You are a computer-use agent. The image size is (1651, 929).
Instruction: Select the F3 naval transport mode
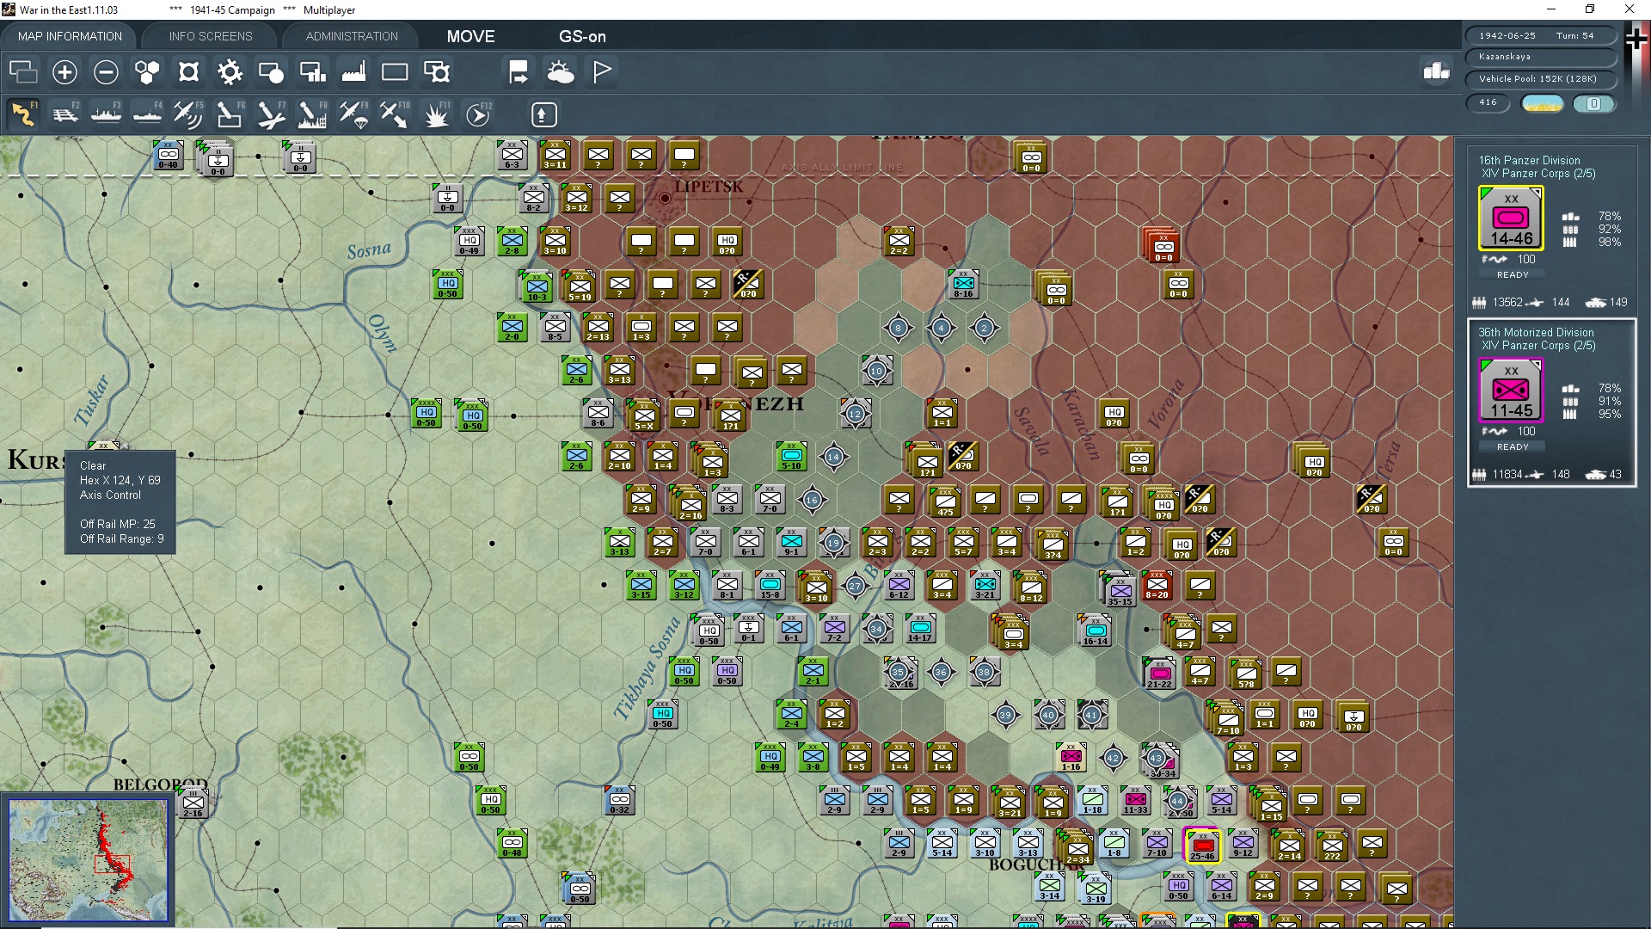[107, 114]
